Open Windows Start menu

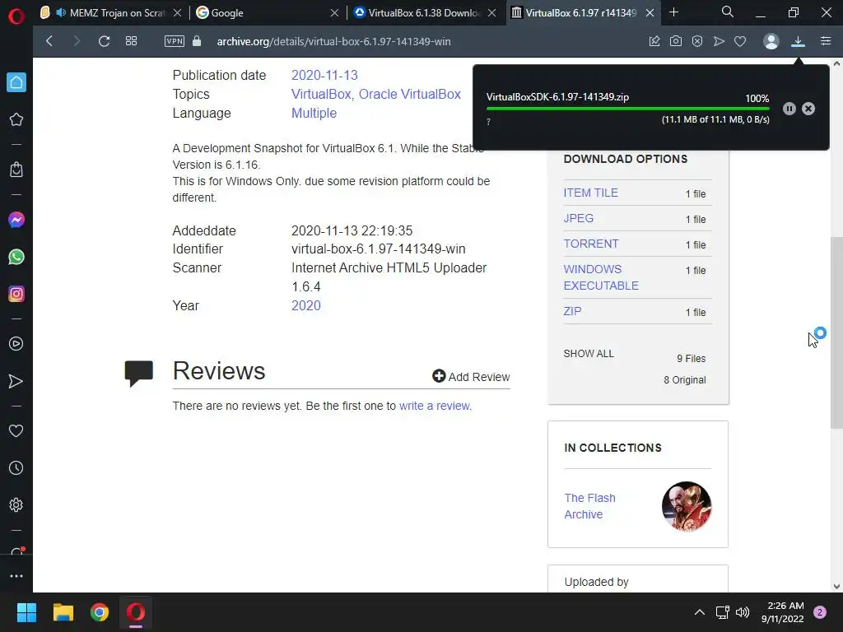(26, 612)
